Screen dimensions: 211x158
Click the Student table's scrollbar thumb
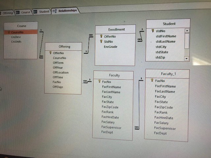(187, 41)
